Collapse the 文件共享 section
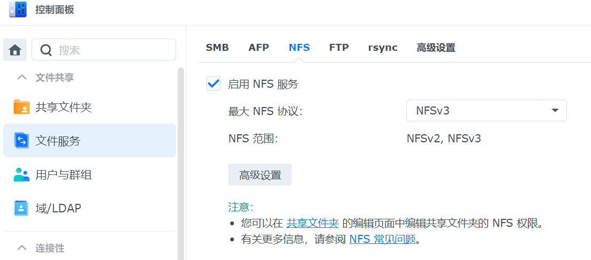The width and height of the screenshot is (591, 260). 22,78
